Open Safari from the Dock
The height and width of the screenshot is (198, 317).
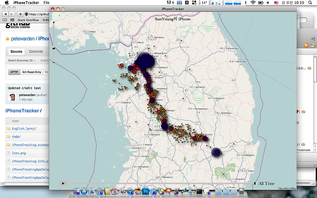click(100, 191)
